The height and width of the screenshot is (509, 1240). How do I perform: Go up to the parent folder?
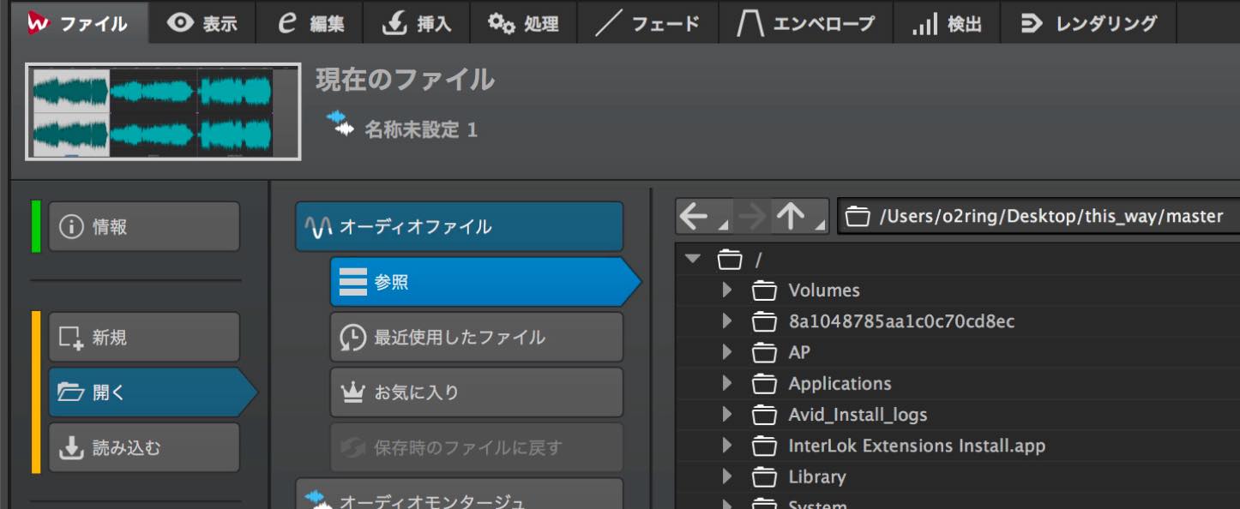tap(791, 217)
